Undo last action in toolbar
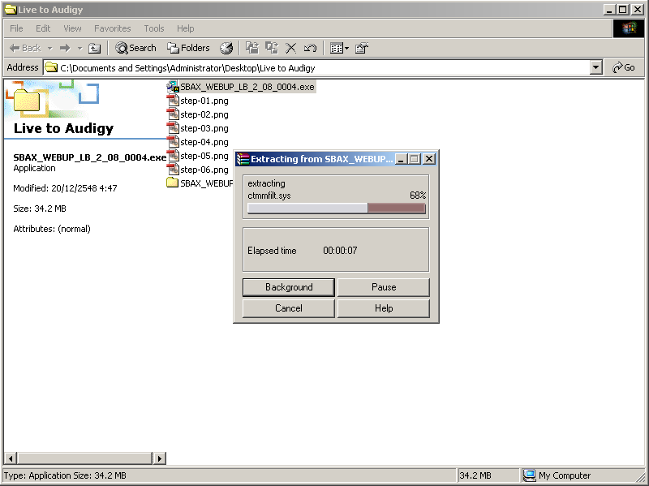 tap(311, 48)
